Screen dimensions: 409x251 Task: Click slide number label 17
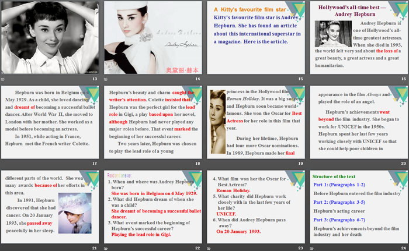click(95, 163)
